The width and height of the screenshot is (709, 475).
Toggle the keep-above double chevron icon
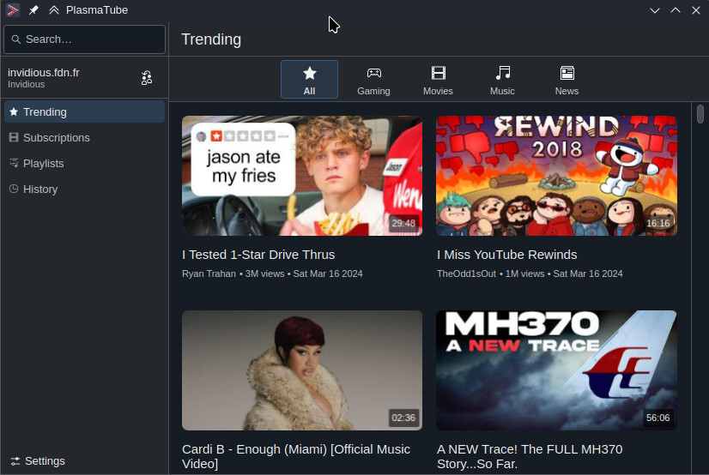click(54, 10)
